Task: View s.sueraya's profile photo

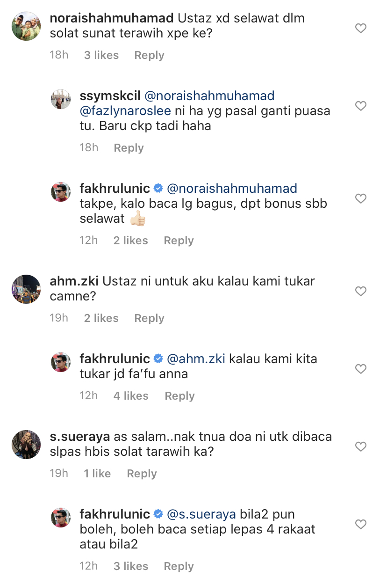Action: (26, 445)
